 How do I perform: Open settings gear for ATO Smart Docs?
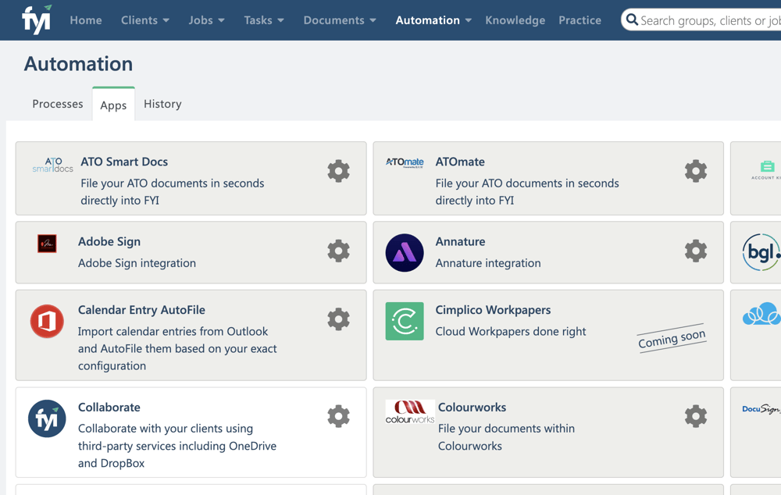tap(338, 171)
